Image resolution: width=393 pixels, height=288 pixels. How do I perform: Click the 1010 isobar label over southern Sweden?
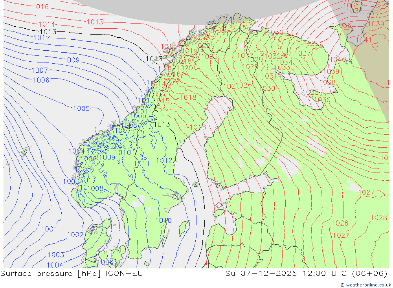coord(163,220)
